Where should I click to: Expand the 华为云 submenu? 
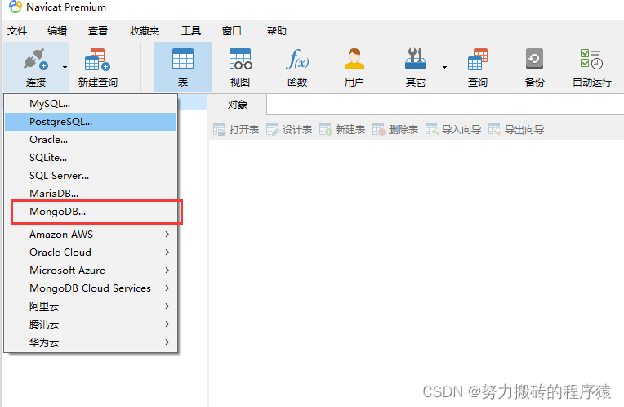pyautogui.click(x=91, y=342)
